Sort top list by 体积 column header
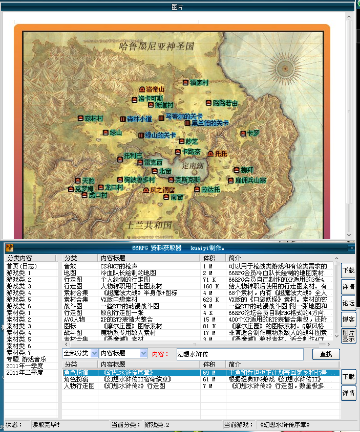Image resolution: width=360 pixels, height=432 pixels. click(213, 258)
